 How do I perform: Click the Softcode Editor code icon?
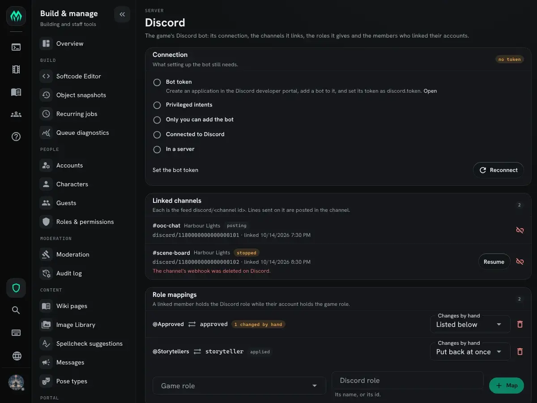pyautogui.click(x=46, y=76)
